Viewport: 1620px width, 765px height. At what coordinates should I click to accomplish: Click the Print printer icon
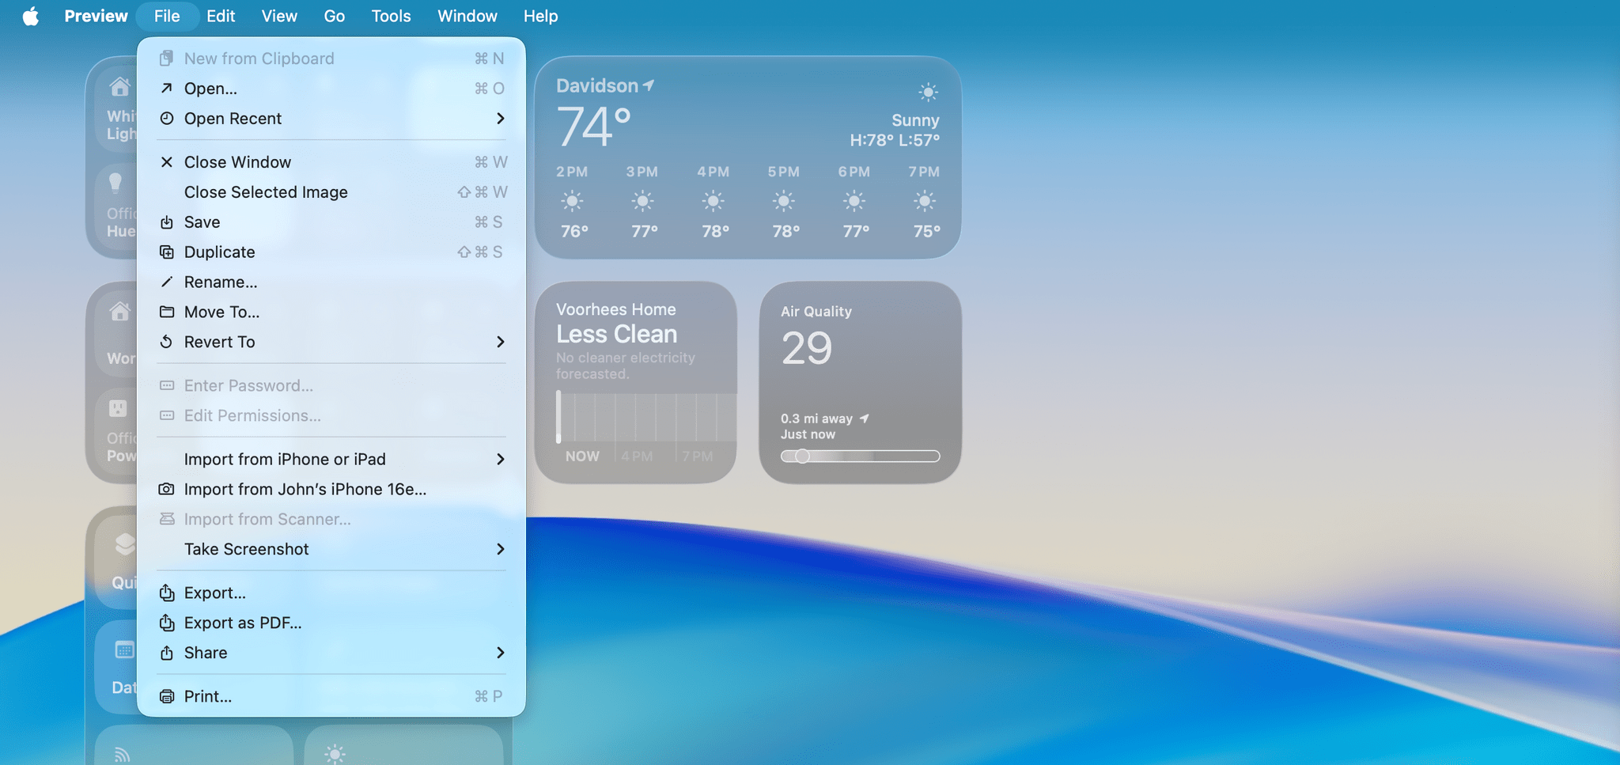167,696
